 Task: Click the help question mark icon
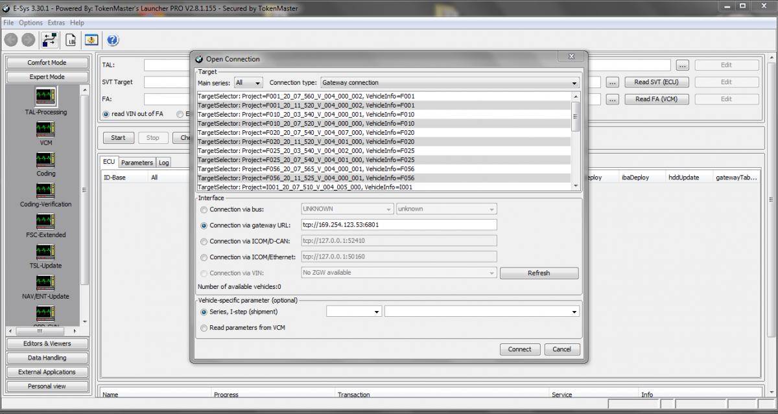(x=112, y=40)
